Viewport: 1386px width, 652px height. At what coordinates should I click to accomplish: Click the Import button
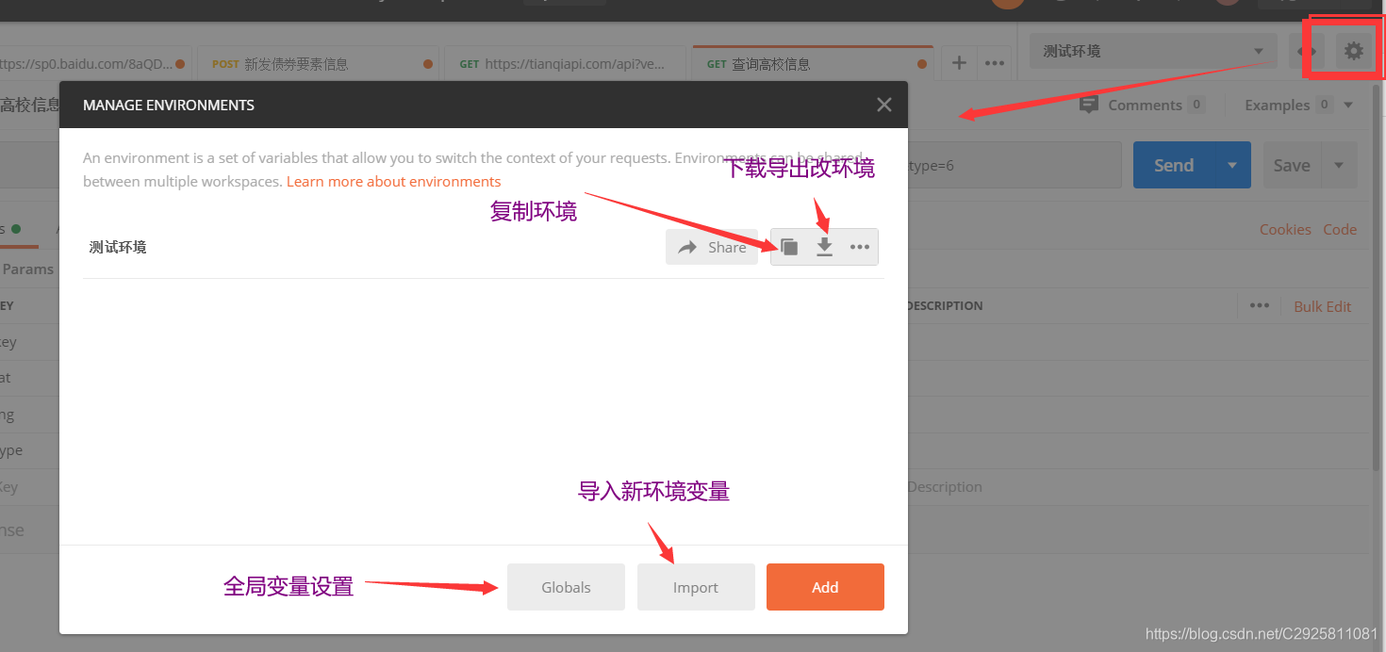pyautogui.click(x=696, y=587)
